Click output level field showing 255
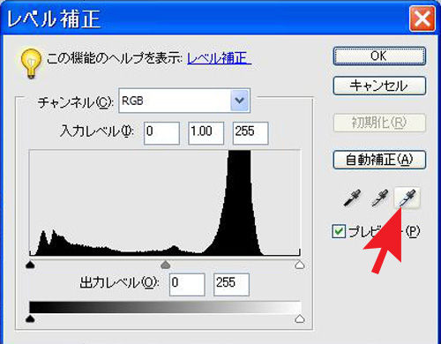Screen dimensions: 441x344 pyautogui.click(x=231, y=285)
